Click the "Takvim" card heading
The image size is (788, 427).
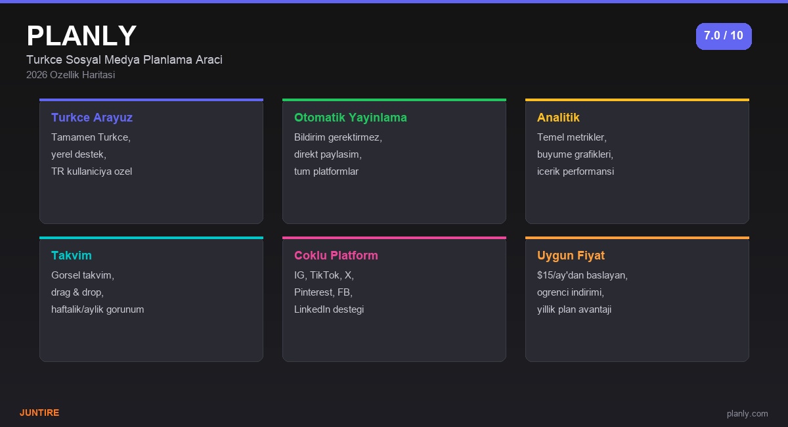point(72,256)
